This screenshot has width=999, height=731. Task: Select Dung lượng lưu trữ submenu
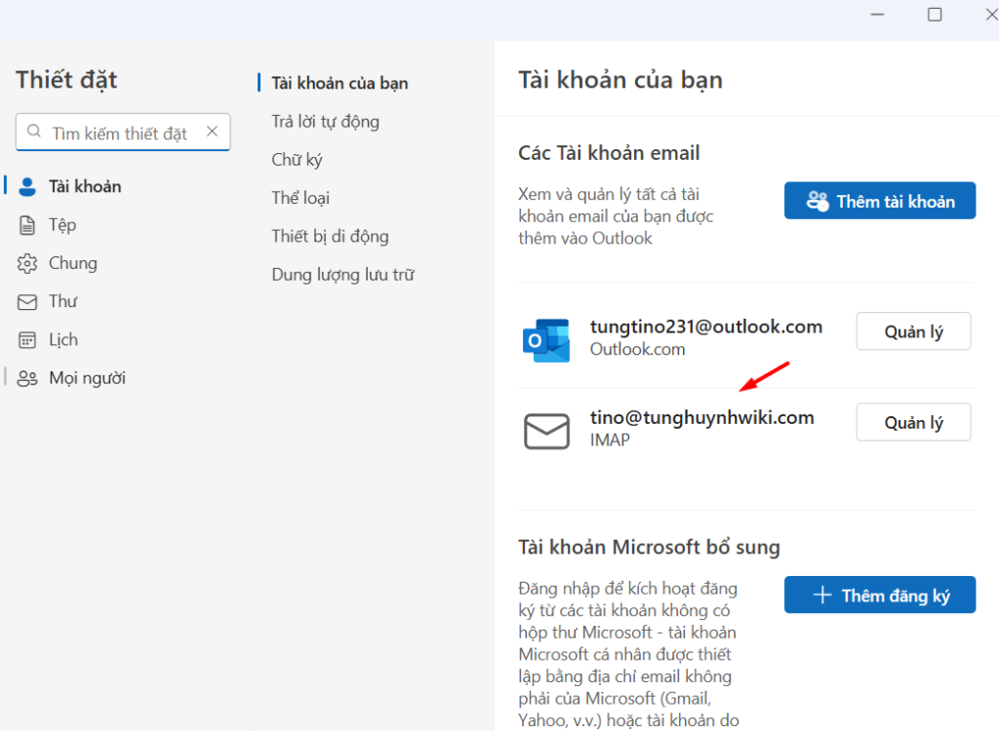[342, 275]
